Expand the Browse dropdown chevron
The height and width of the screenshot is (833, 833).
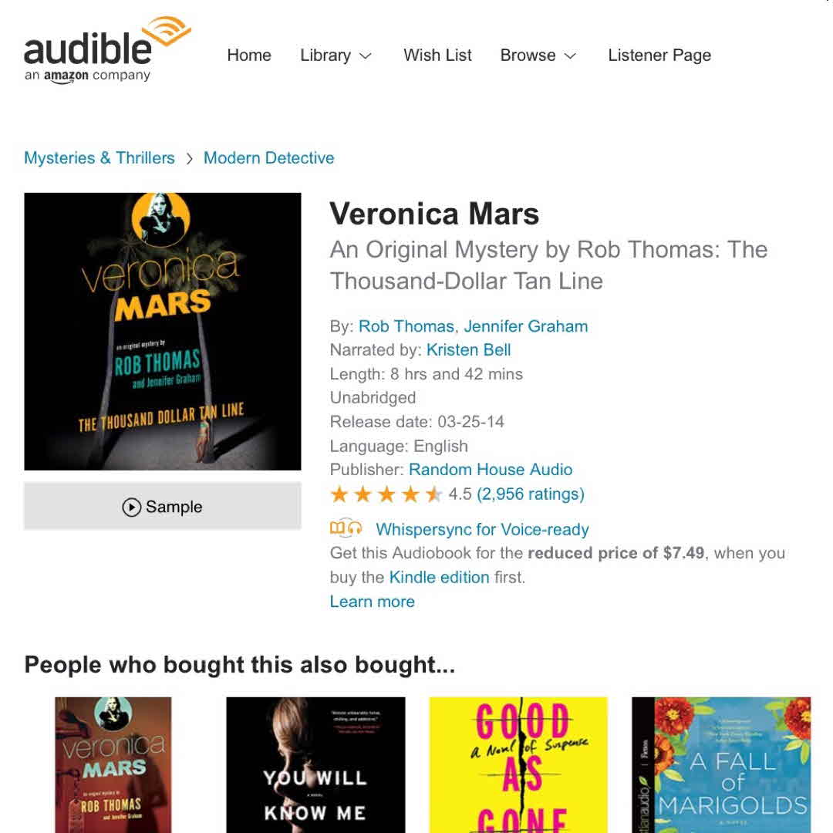[x=570, y=56]
